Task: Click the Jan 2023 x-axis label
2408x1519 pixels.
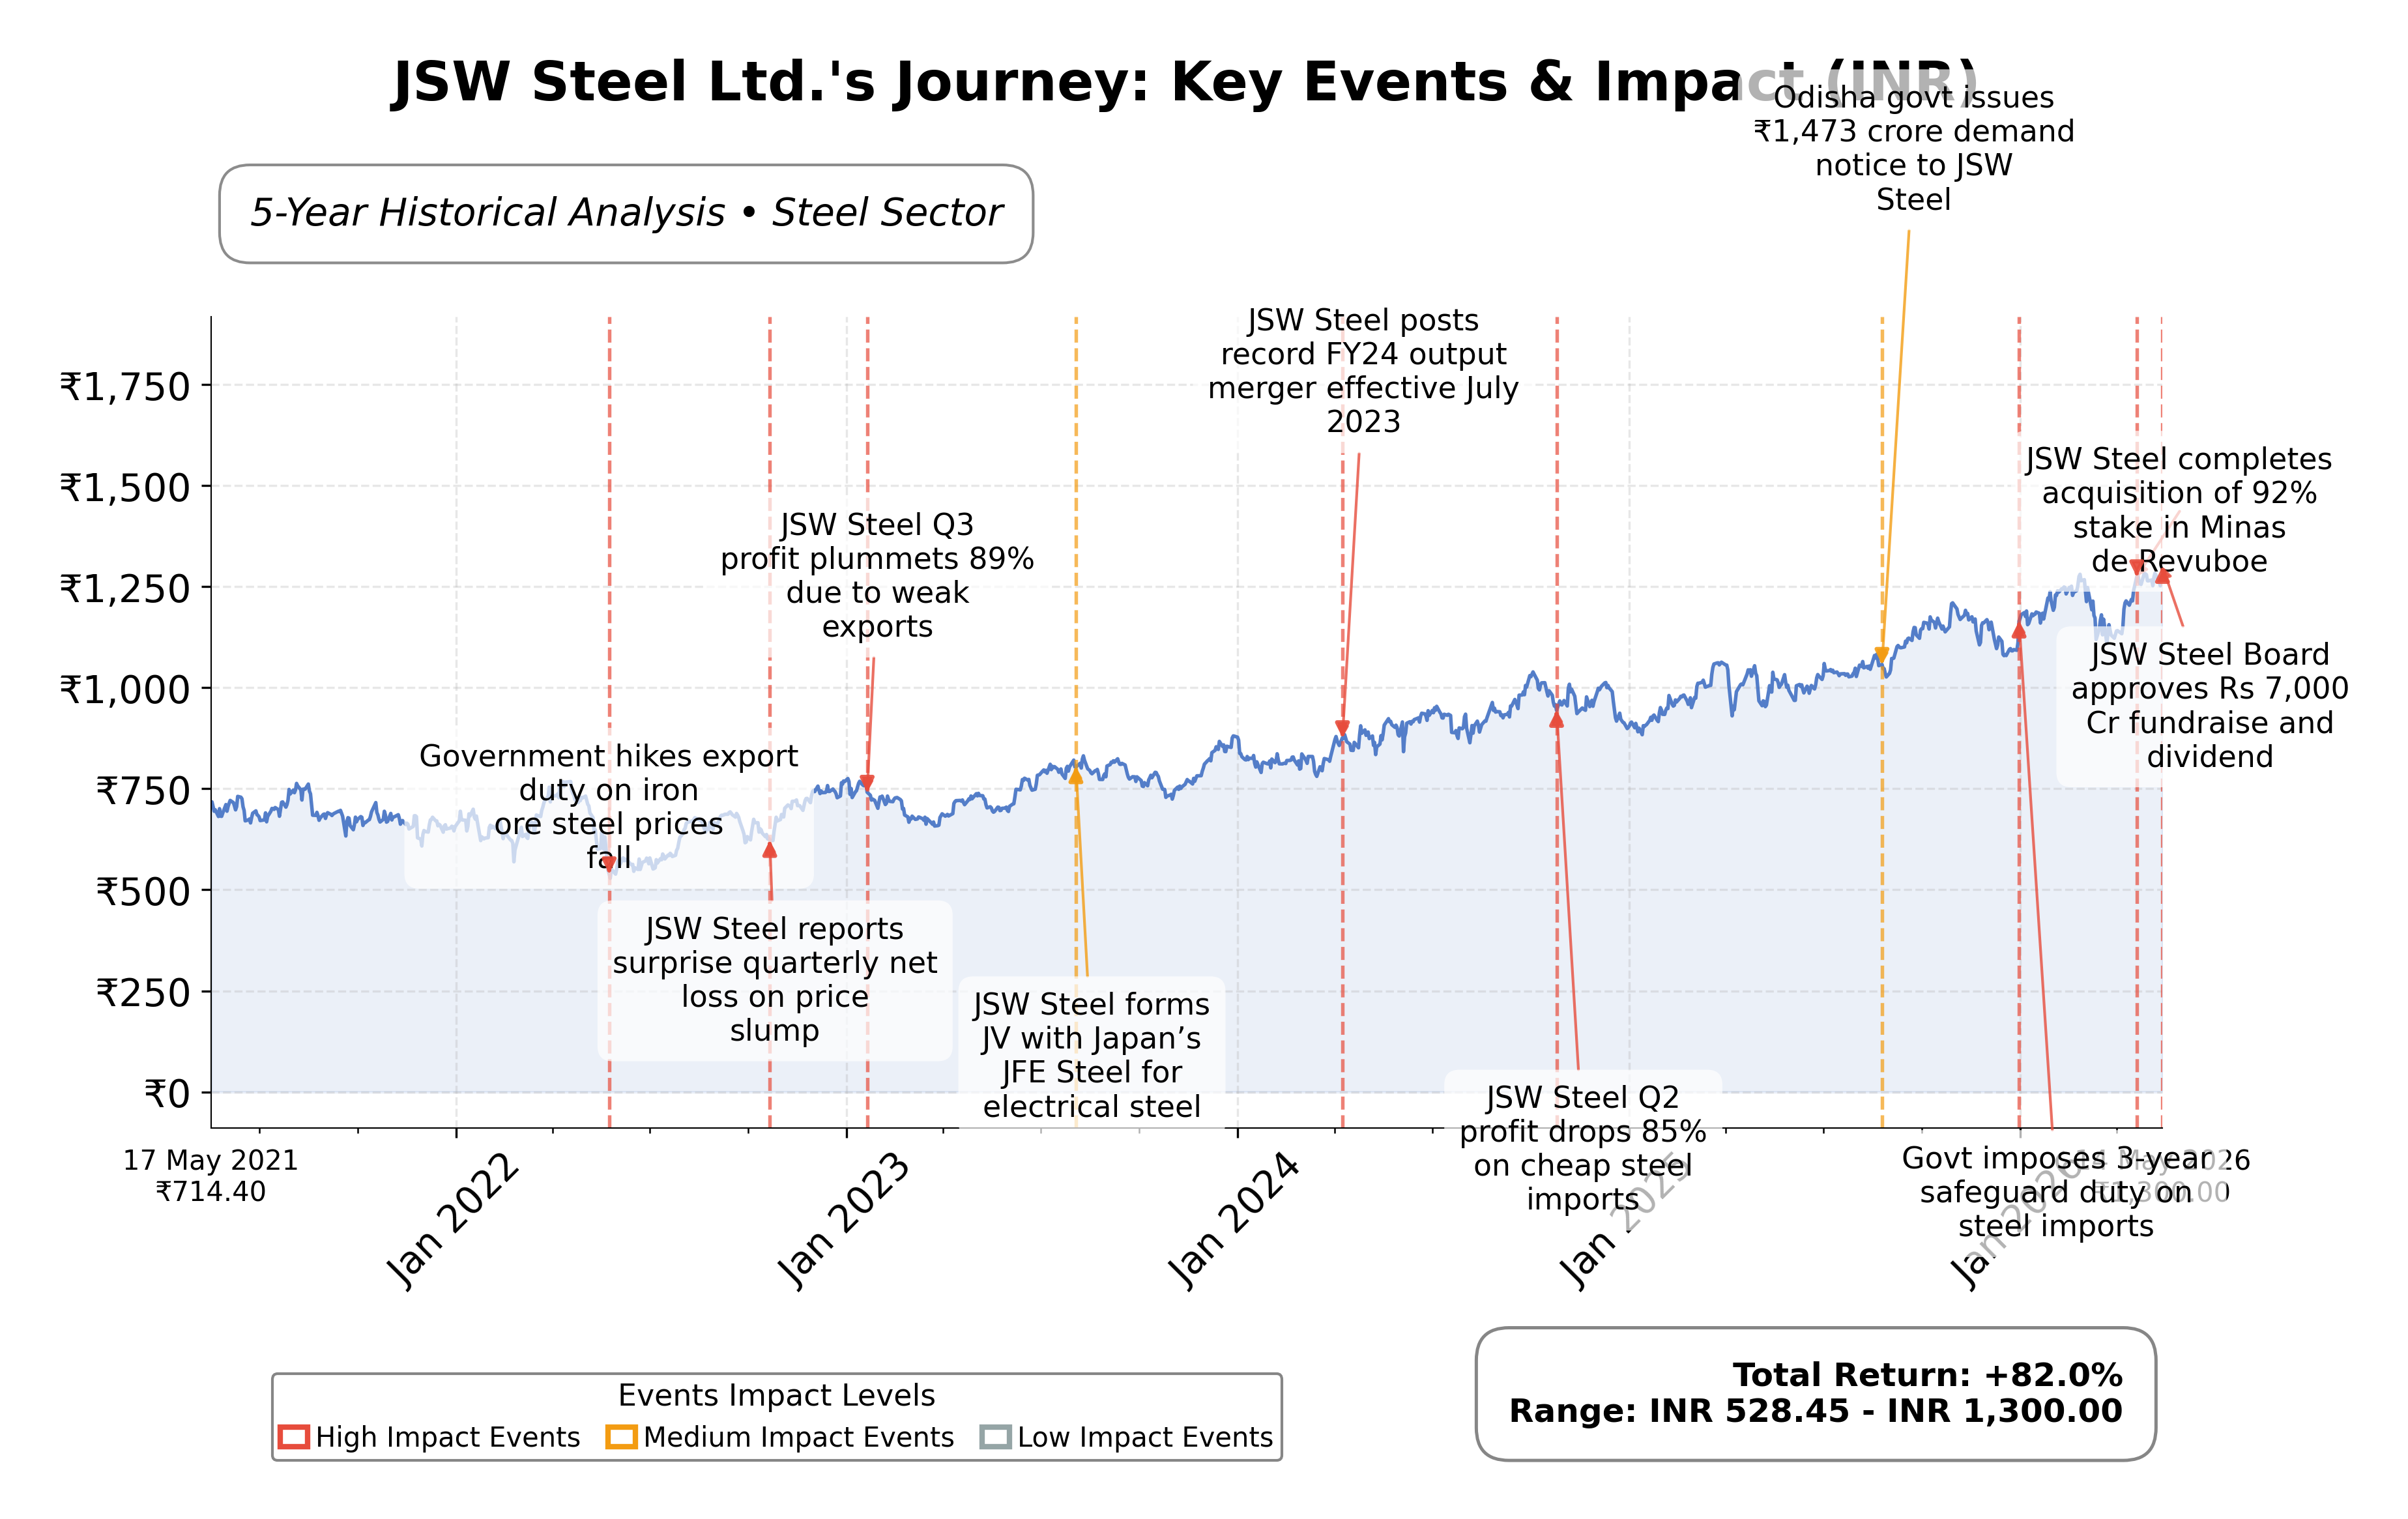Action: click(843, 1221)
